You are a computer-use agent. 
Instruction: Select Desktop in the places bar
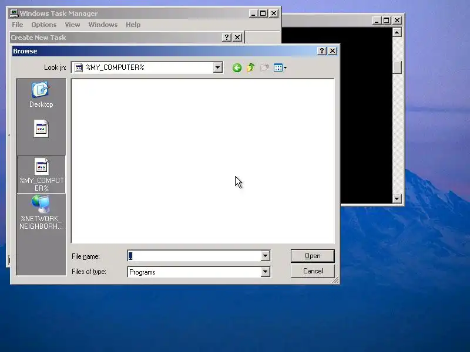(41, 94)
